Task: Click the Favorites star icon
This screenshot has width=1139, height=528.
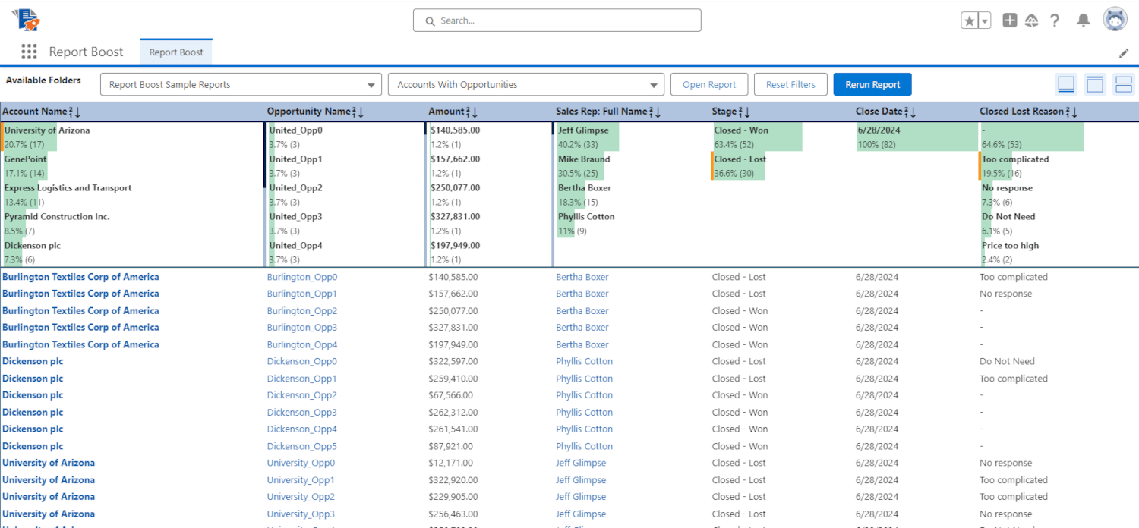Action: pyautogui.click(x=970, y=20)
